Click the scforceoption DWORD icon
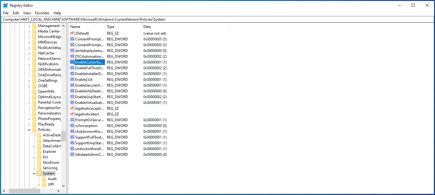 72,125
